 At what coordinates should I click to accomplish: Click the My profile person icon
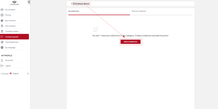pos(2,60)
